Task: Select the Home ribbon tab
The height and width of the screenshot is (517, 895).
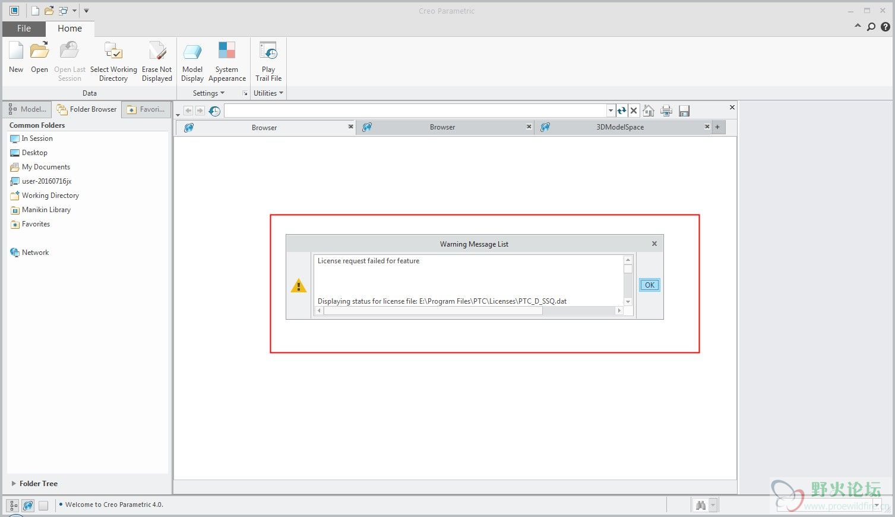Action: 69,29
